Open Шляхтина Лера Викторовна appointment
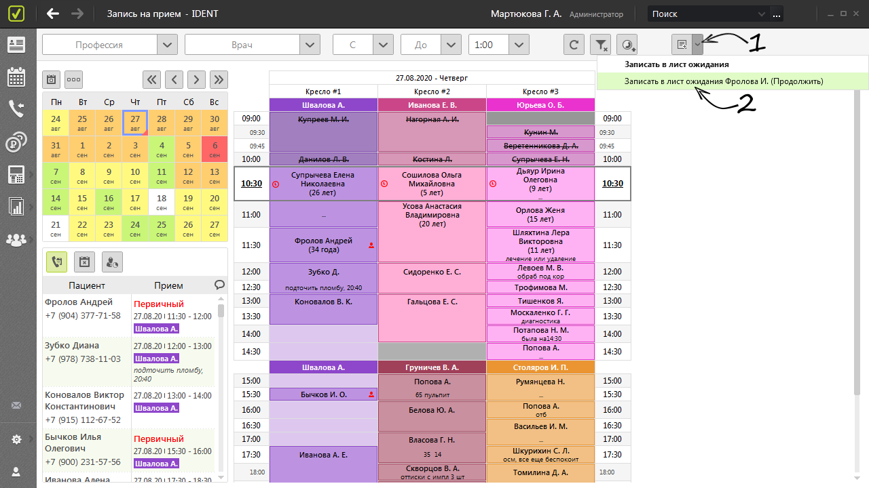 (x=540, y=245)
